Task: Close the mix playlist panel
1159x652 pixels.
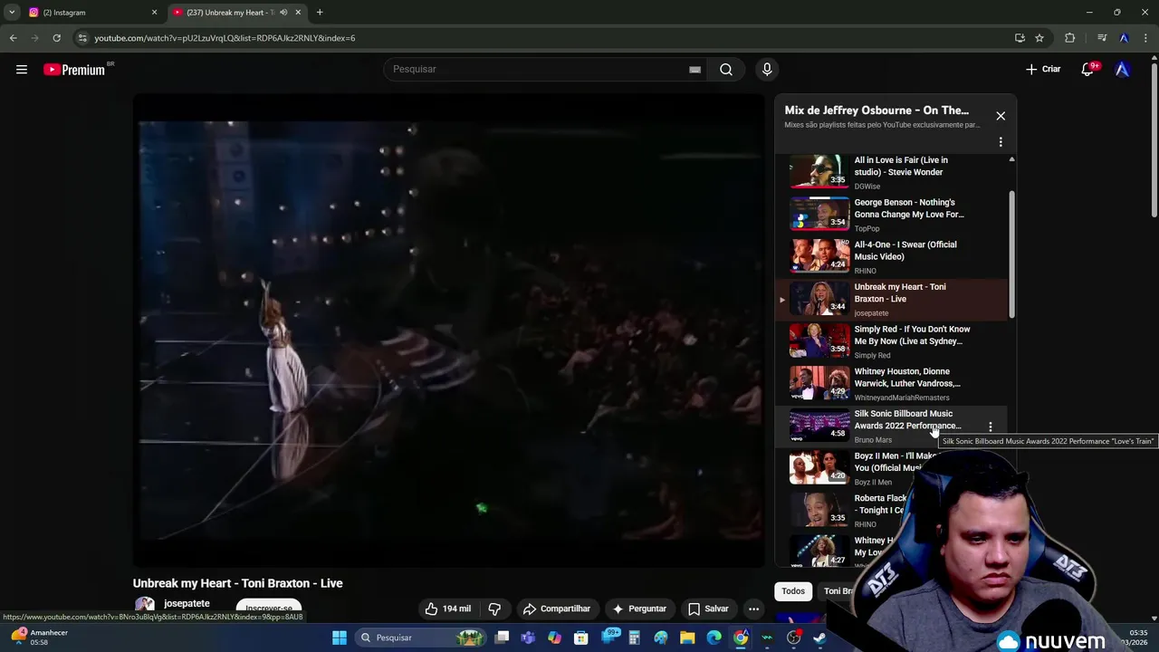Action: click(x=1001, y=116)
